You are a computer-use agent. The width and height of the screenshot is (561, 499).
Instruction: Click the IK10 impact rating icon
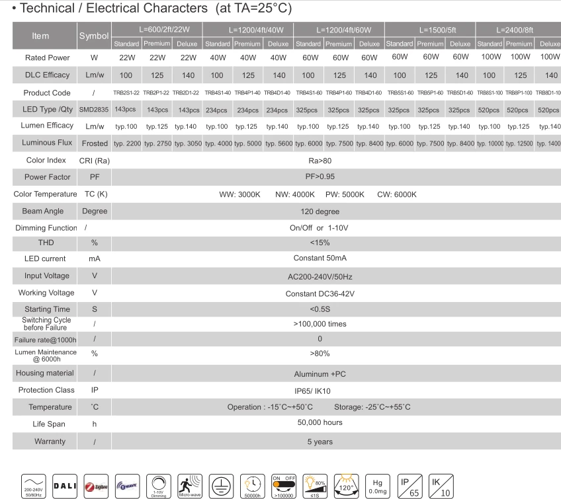click(441, 486)
